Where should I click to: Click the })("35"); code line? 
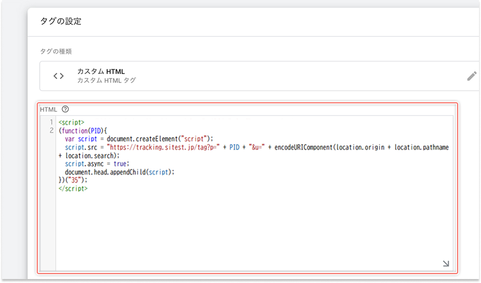(73, 180)
